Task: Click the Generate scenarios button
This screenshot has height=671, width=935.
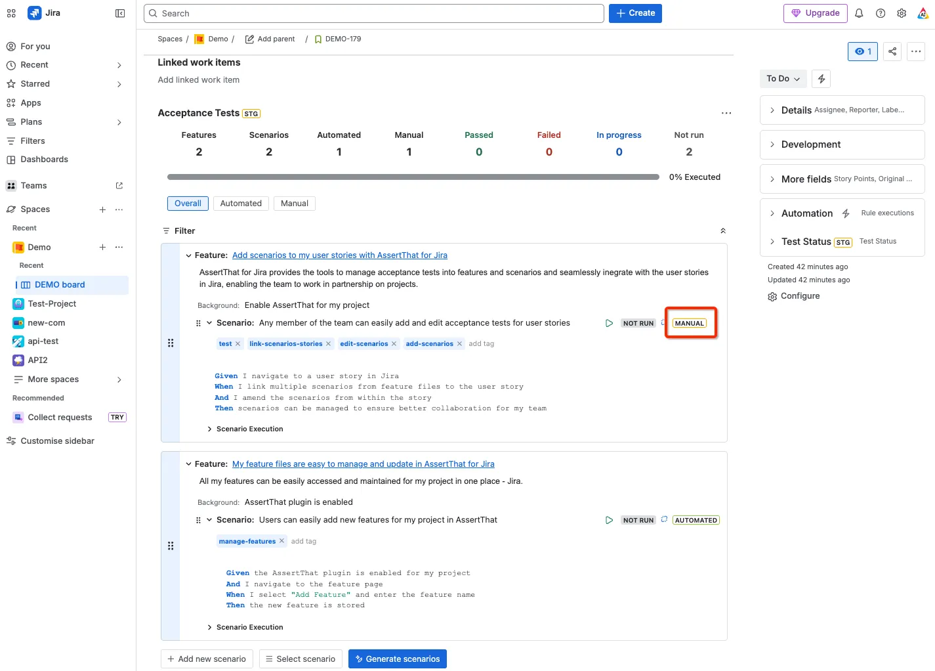Action: tap(398, 659)
